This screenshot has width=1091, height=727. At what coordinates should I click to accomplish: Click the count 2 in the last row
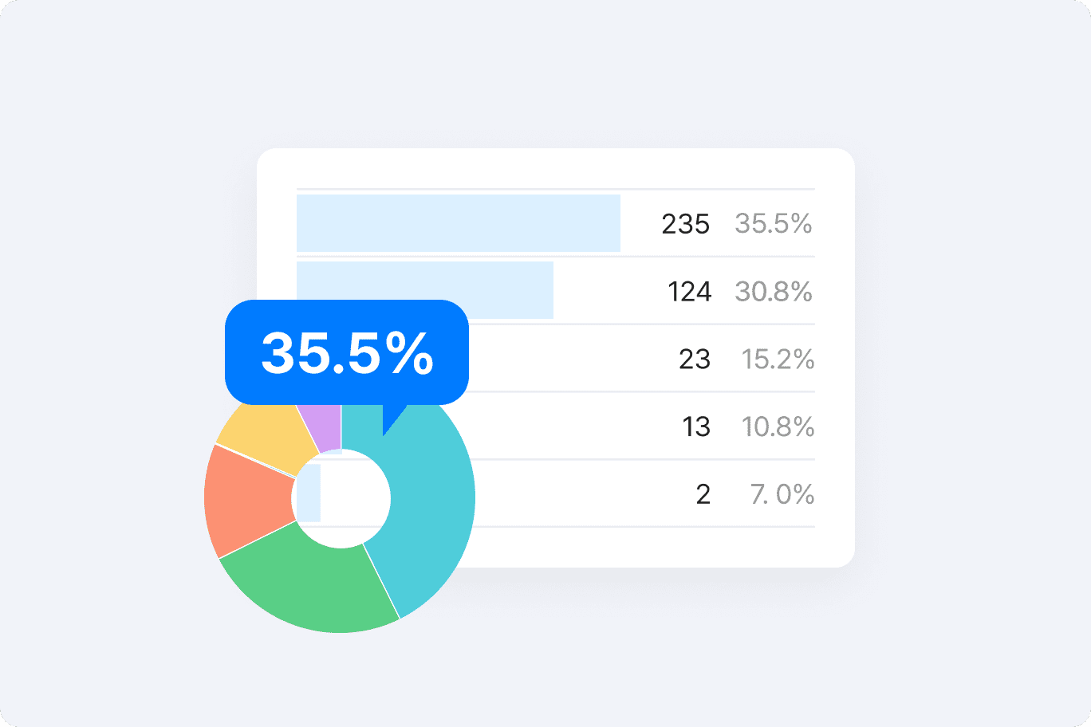tap(703, 495)
